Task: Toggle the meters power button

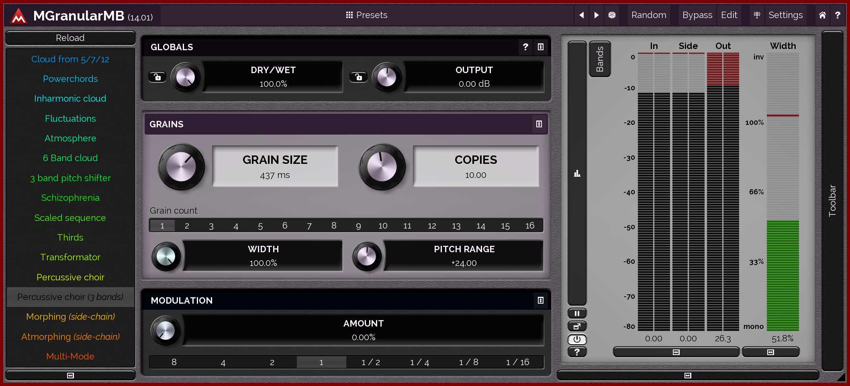Action: [577, 339]
